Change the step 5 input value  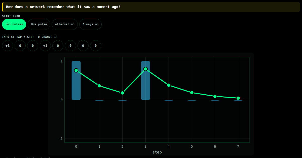point(70,46)
